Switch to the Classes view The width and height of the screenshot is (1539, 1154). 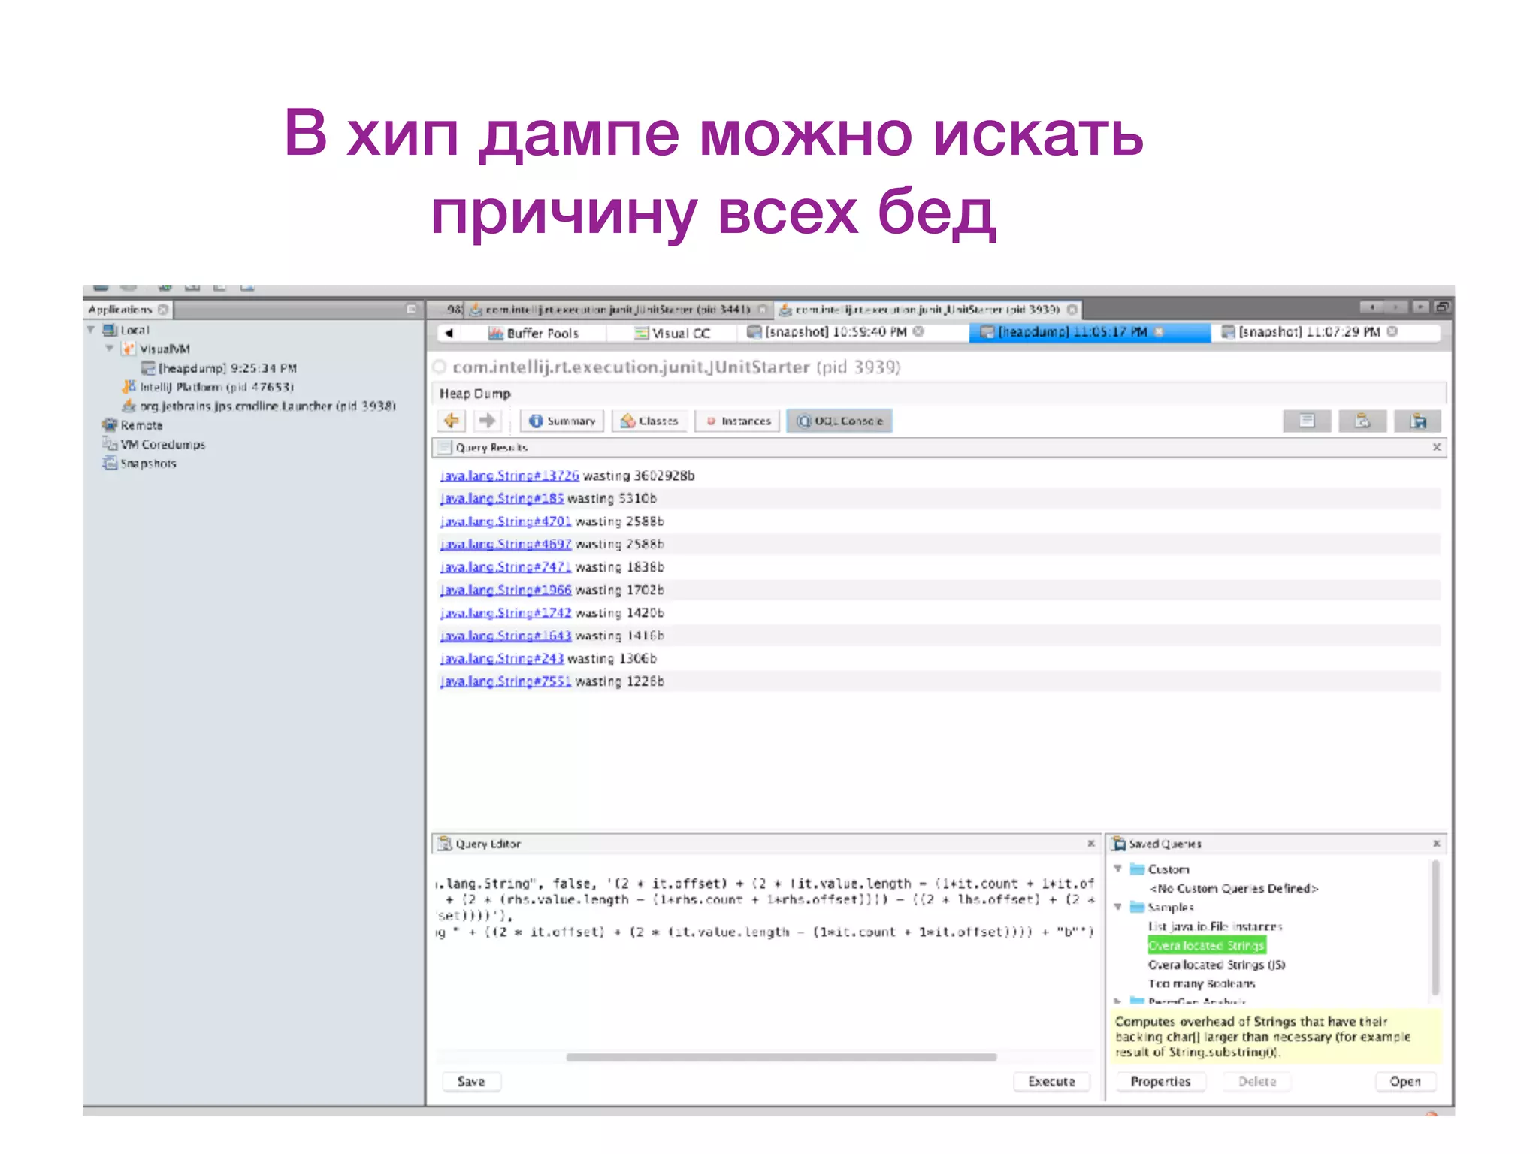tap(650, 421)
